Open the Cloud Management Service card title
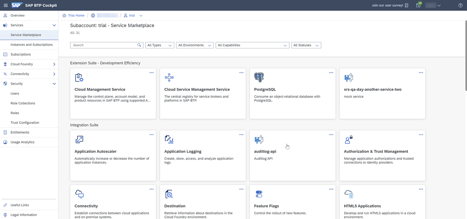467x219 pixels. (x=100, y=90)
